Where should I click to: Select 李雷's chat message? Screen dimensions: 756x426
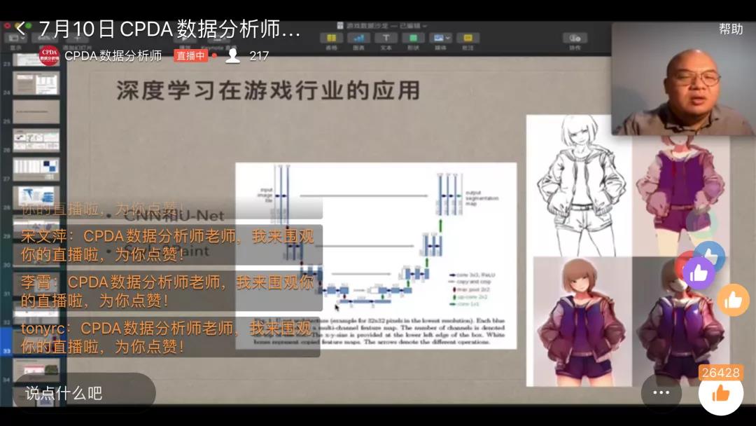(x=168, y=291)
